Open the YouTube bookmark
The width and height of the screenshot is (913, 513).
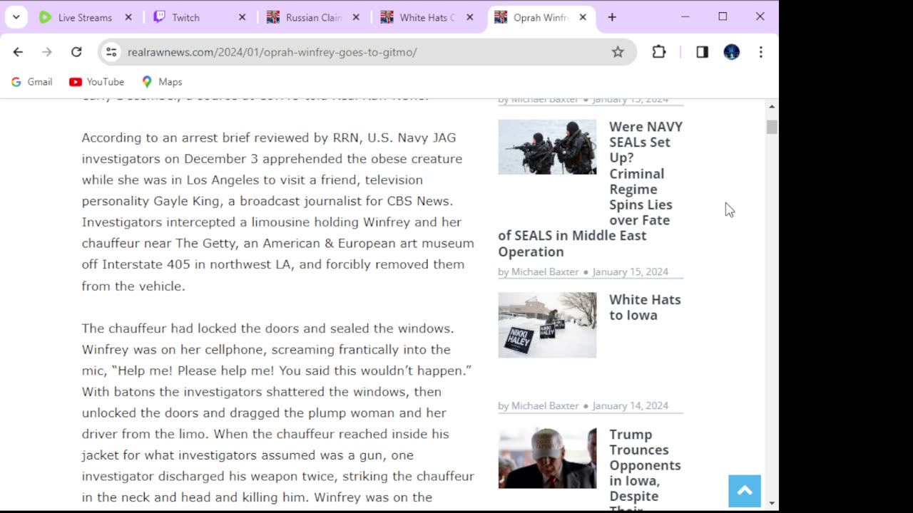[x=97, y=82]
